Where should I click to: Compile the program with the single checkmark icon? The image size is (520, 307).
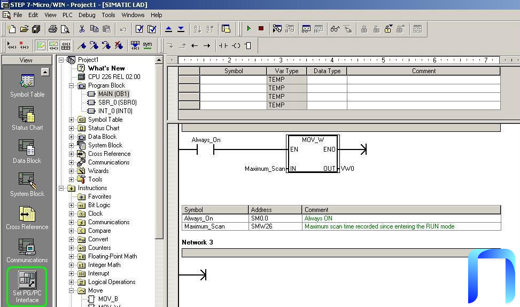click(x=139, y=29)
